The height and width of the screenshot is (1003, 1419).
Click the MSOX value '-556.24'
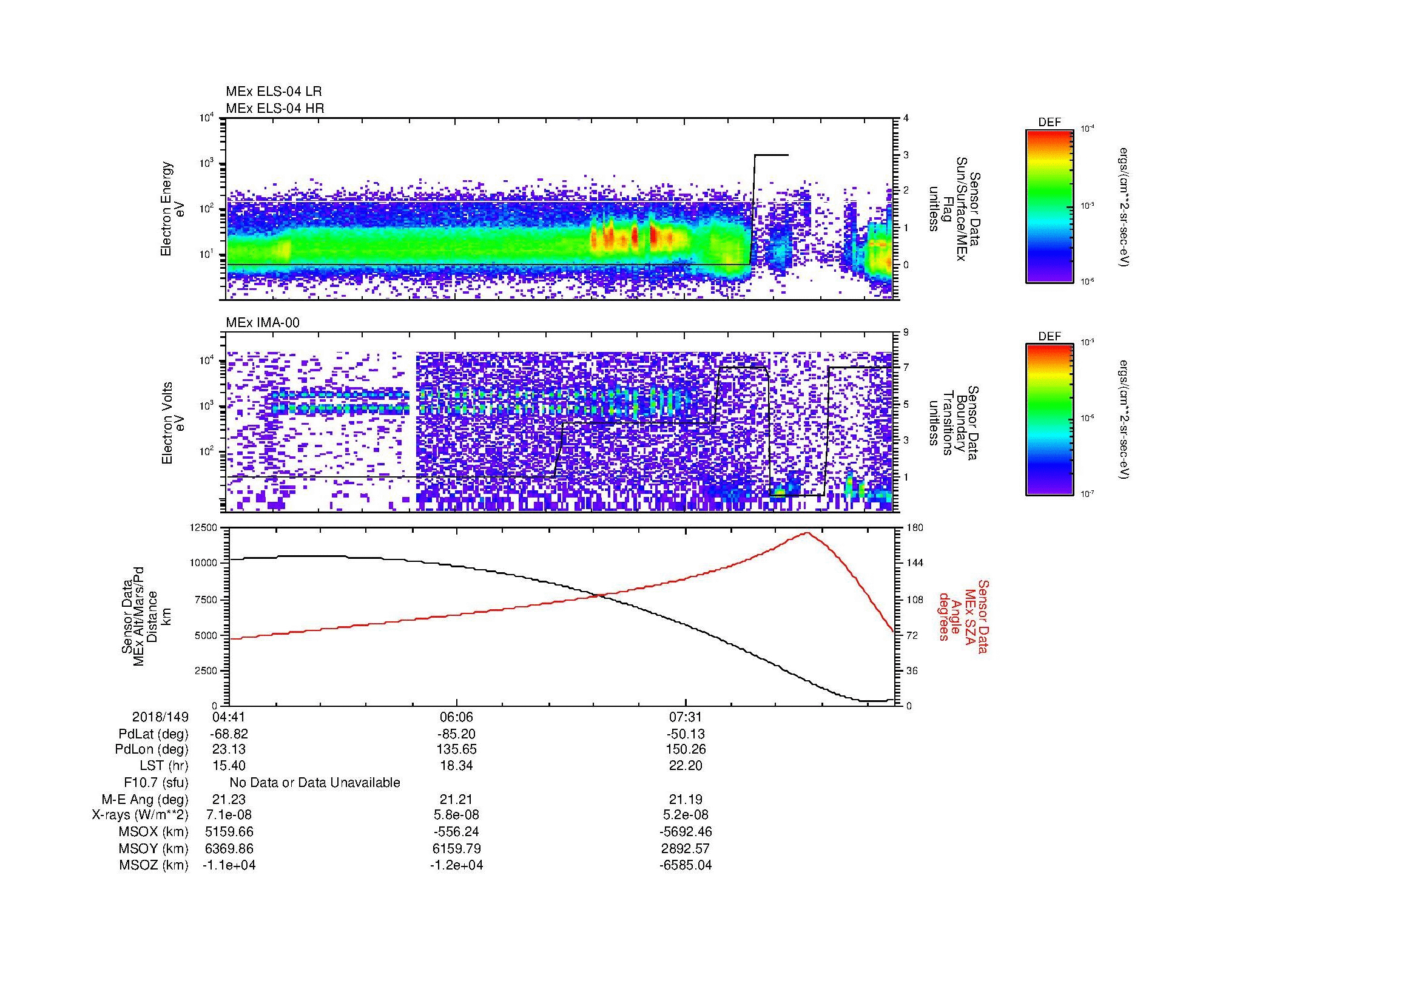pyautogui.click(x=457, y=832)
